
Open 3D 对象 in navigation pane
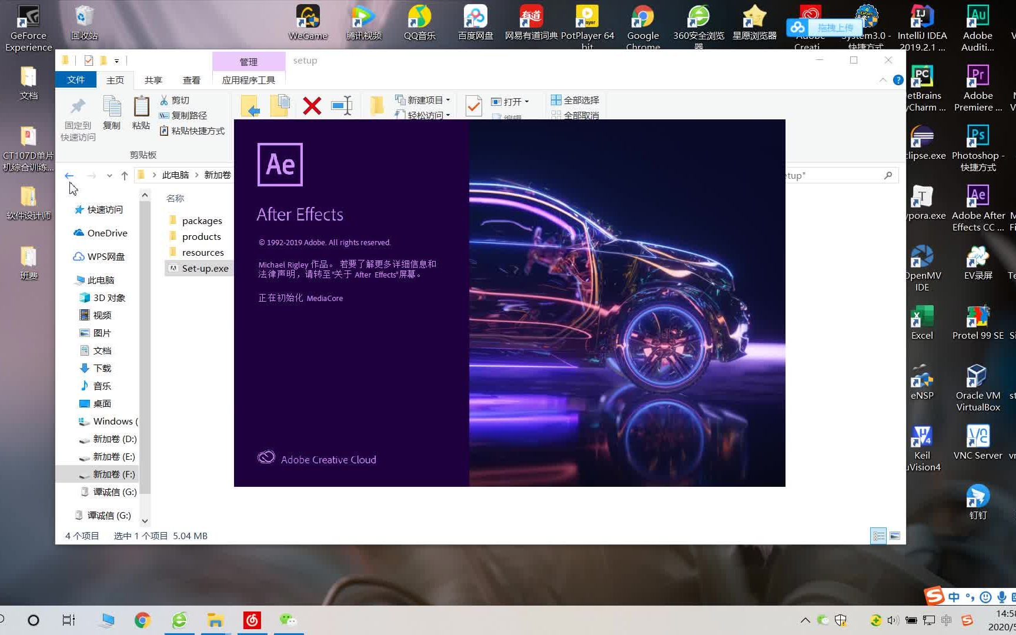(102, 298)
